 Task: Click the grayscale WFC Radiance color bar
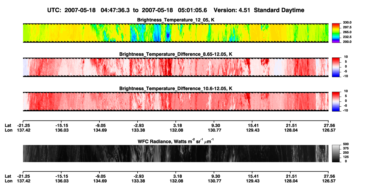click(x=336, y=153)
